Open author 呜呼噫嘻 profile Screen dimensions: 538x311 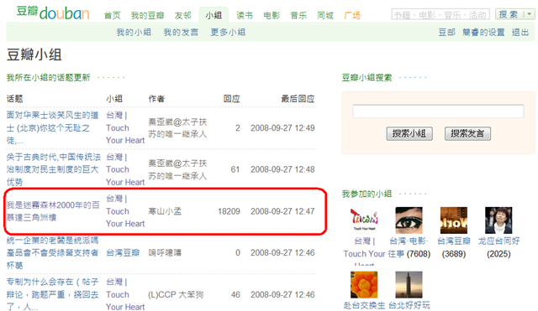[165, 253]
